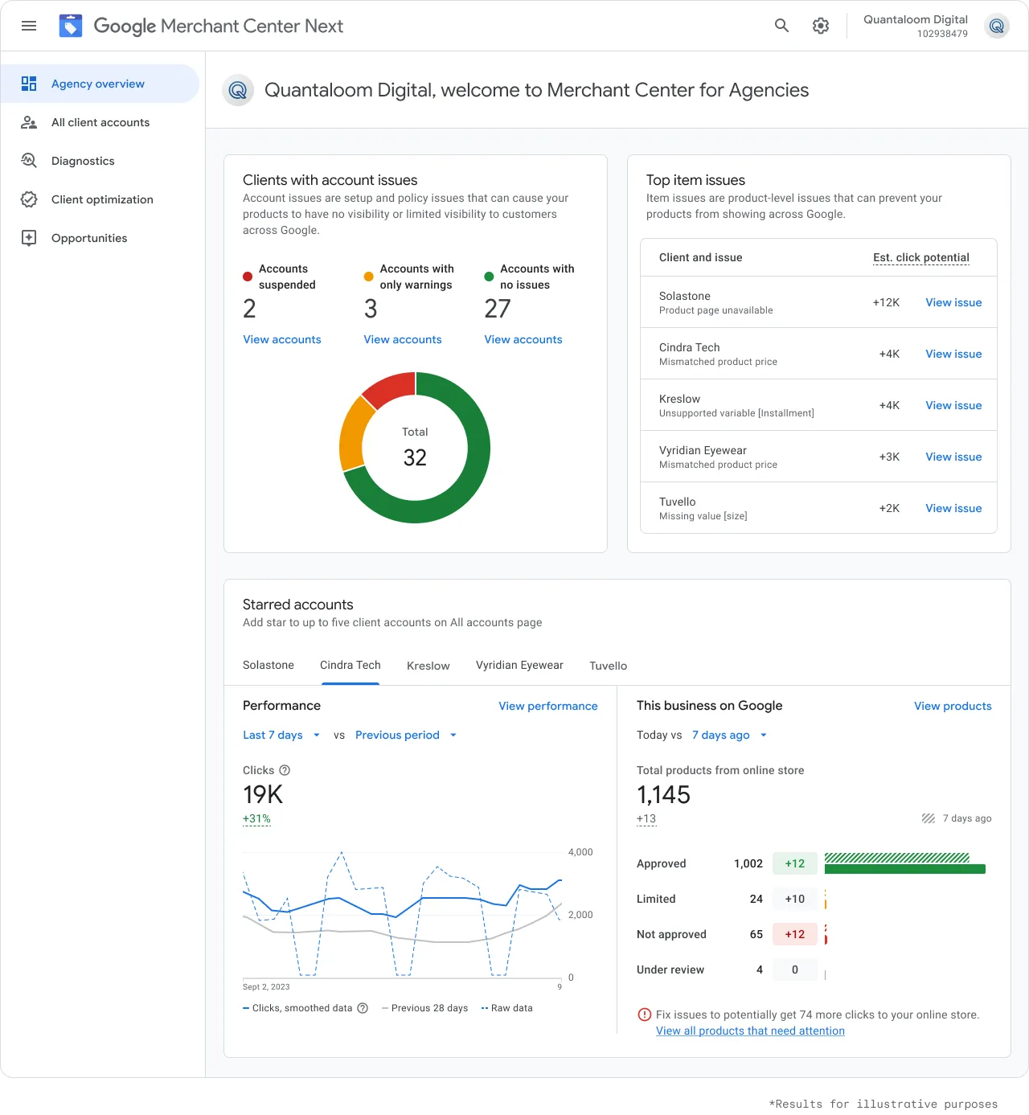This screenshot has width=1029, height=1115.
Task: Click the All client accounts people icon
Action: point(29,122)
